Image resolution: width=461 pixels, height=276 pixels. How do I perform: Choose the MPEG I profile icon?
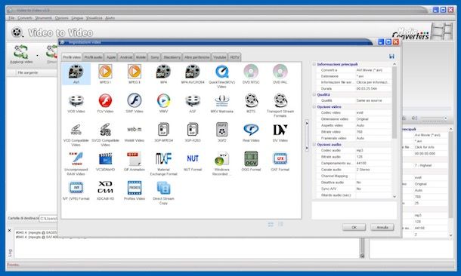click(105, 72)
